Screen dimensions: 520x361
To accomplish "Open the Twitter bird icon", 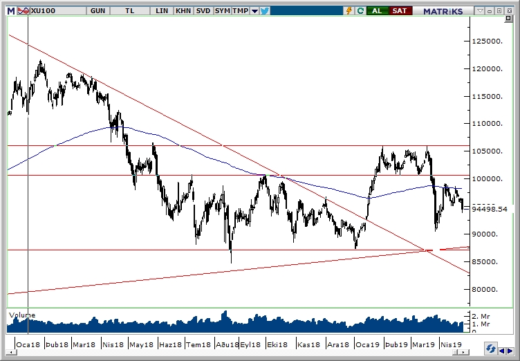I will (265, 11).
